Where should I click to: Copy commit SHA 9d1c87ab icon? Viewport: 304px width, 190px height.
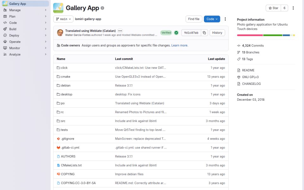click(x=204, y=33)
